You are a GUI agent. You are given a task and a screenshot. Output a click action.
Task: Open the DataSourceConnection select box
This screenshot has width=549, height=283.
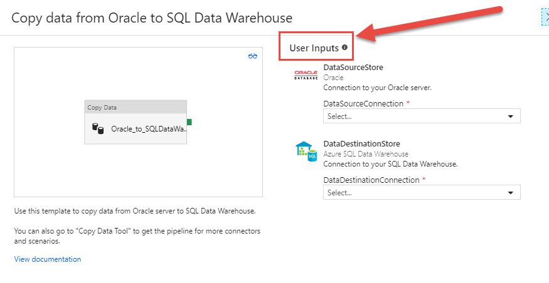(422, 116)
